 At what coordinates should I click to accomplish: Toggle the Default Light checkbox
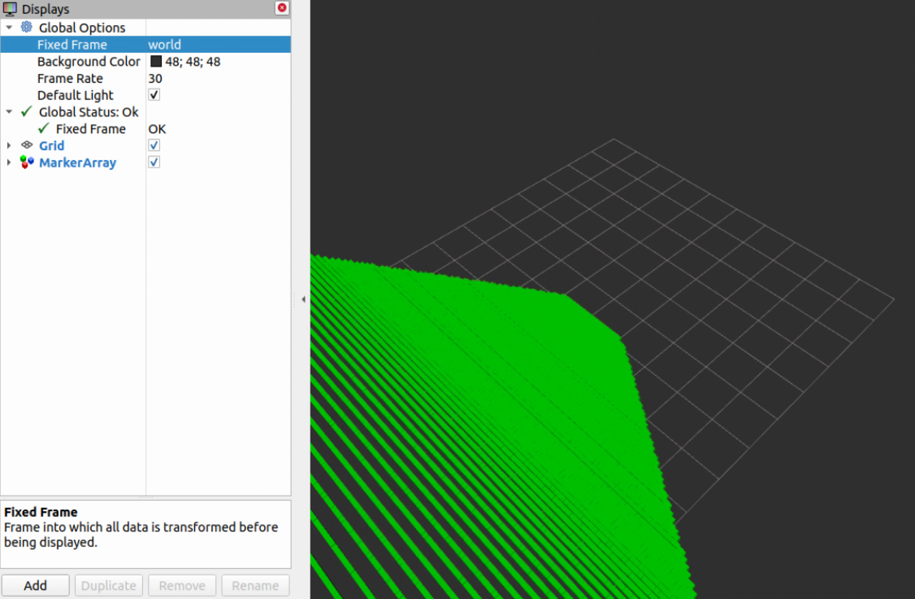pos(154,95)
